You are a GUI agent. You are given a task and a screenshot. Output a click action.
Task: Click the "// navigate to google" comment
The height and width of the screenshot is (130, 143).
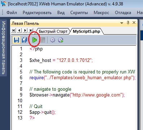point(50,89)
